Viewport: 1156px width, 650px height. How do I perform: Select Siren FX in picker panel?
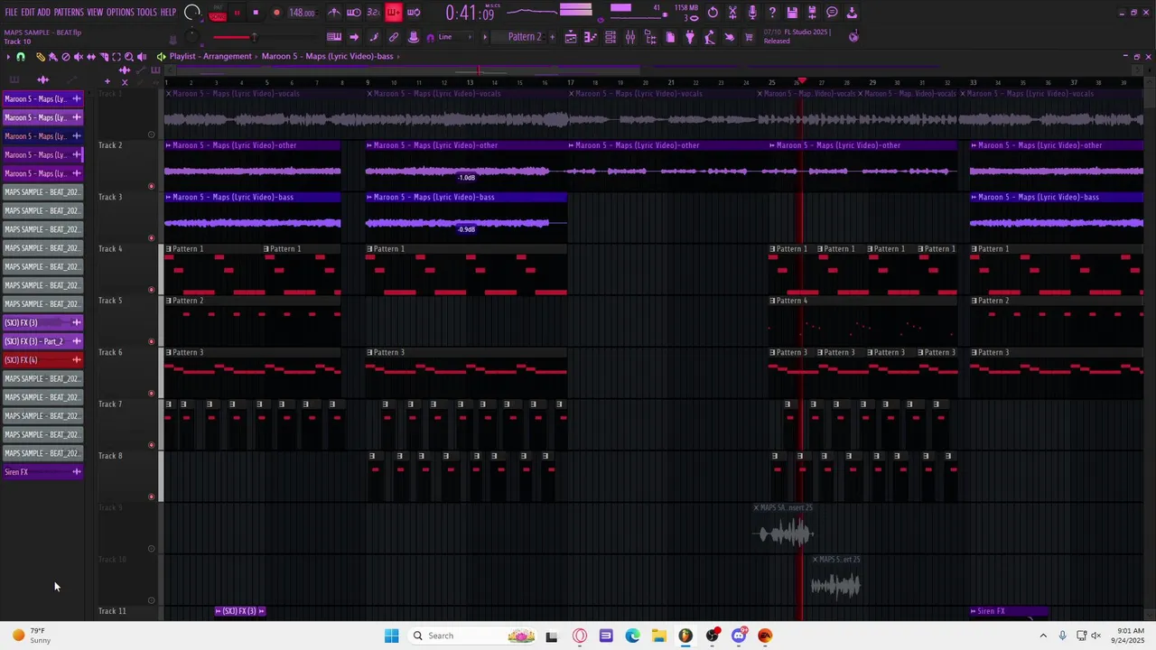43,472
